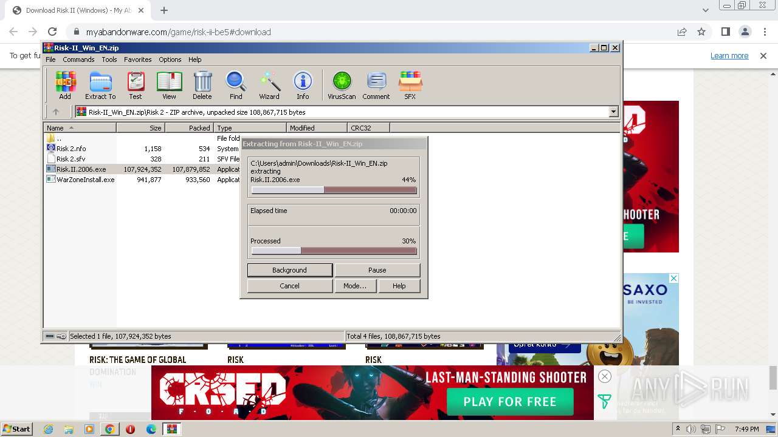Open Opera browser from taskbar
The width and height of the screenshot is (778, 437).
pos(130,429)
